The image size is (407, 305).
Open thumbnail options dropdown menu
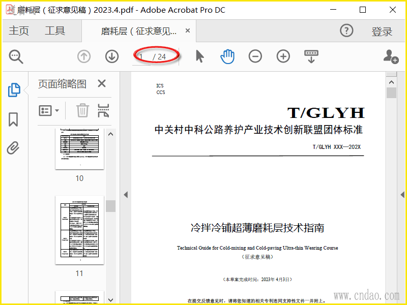(x=49, y=110)
